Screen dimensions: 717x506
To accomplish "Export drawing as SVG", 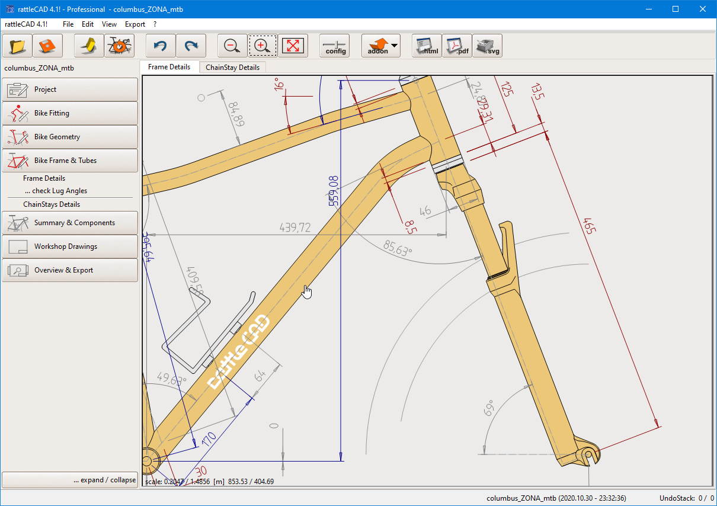I will coord(487,46).
